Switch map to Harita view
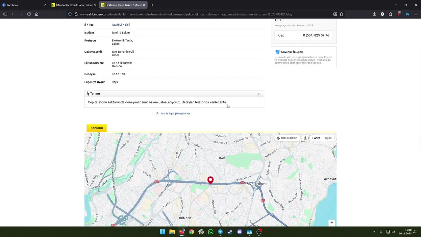The height and width of the screenshot is (237, 421). point(316,138)
